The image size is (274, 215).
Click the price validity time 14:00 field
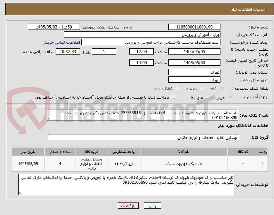pos(142,63)
